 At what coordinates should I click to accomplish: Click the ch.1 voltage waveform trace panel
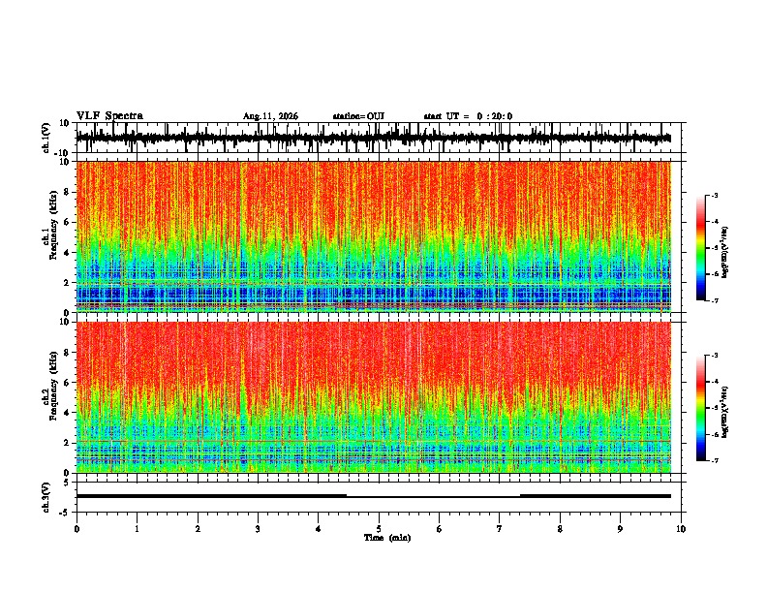[379, 138]
